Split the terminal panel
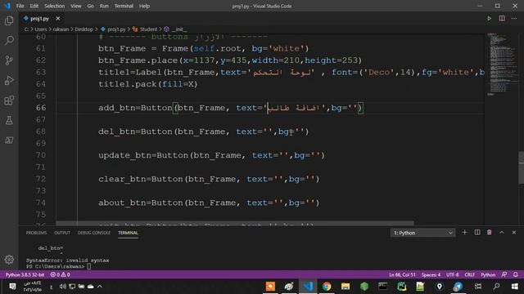The image size is (524, 294). tap(477, 232)
